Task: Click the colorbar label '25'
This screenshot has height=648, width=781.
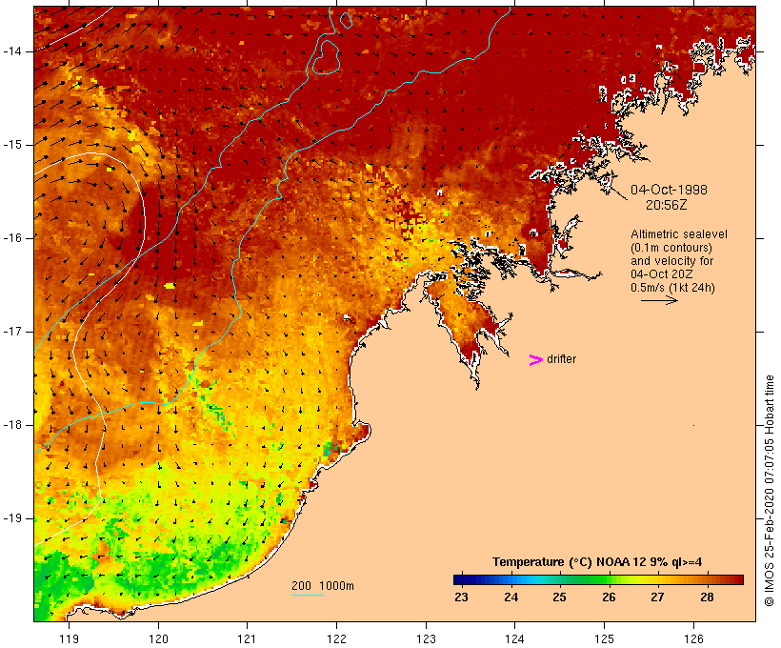Action: click(559, 597)
